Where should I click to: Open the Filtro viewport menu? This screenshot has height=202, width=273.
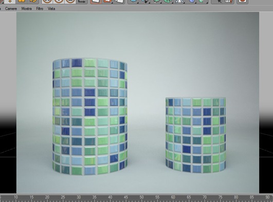tap(40, 9)
